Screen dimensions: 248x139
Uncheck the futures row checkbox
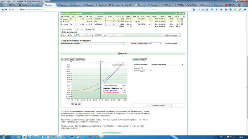(x=61, y=22)
